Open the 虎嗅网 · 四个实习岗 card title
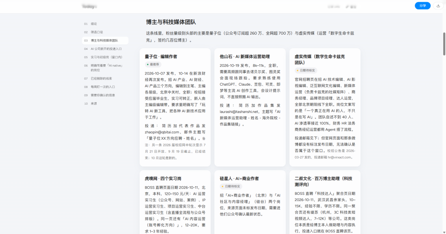The width and height of the screenshot is (446, 234). coord(163,179)
